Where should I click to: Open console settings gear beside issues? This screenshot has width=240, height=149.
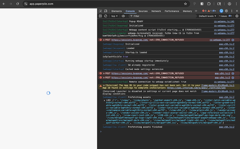point(236,16)
